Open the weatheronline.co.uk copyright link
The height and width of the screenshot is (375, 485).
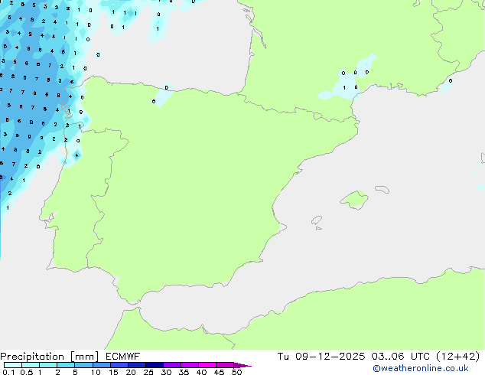tap(421, 368)
